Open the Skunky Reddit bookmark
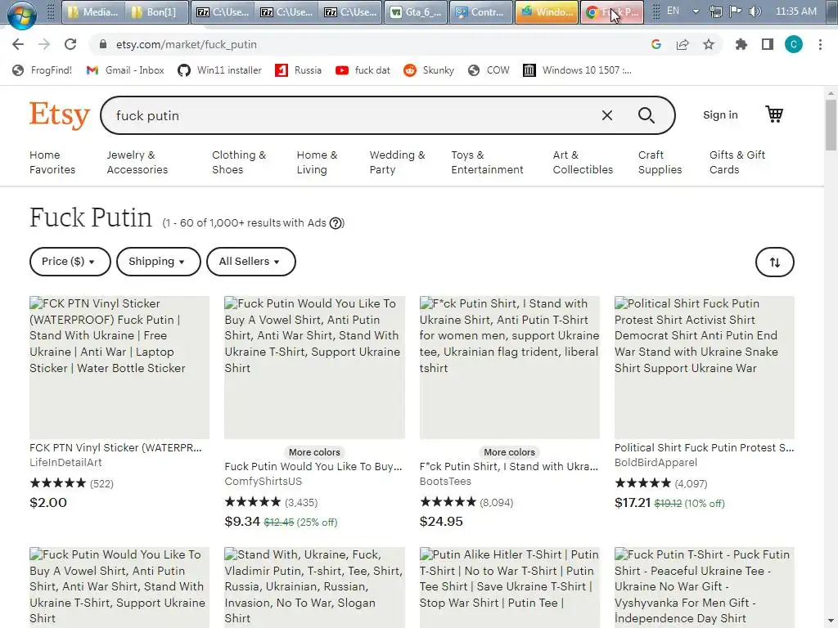Screen dimensions: 838x628 (x=429, y=70)
